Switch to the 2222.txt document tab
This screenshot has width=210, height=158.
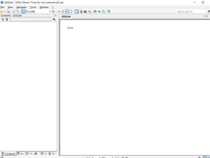click(x=66, y=16)
